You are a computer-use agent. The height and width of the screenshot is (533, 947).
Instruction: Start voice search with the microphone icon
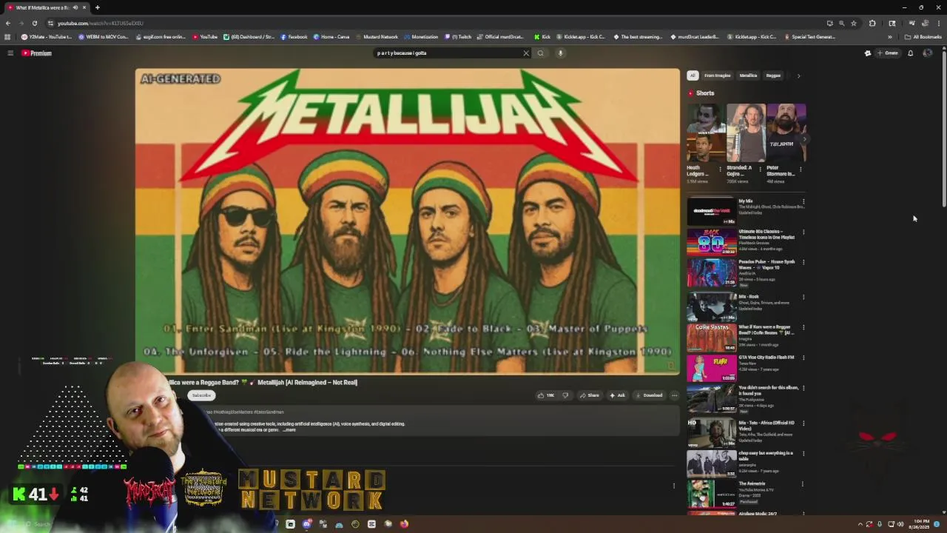[x=560, y=53]
